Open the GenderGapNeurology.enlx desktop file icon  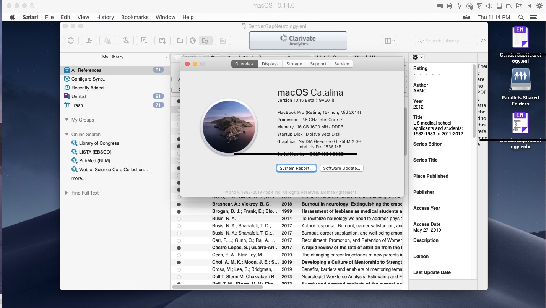point(520,123)
